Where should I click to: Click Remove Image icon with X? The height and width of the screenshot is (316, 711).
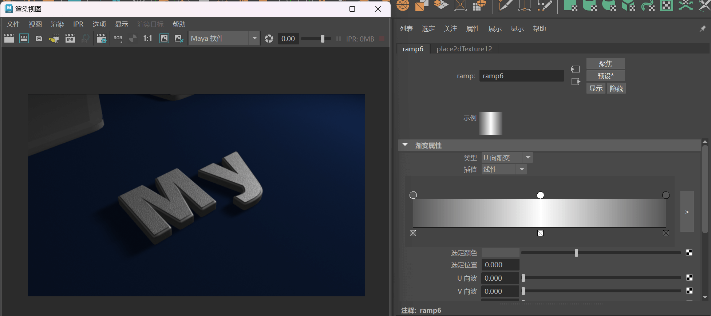[x=179, y=38]
